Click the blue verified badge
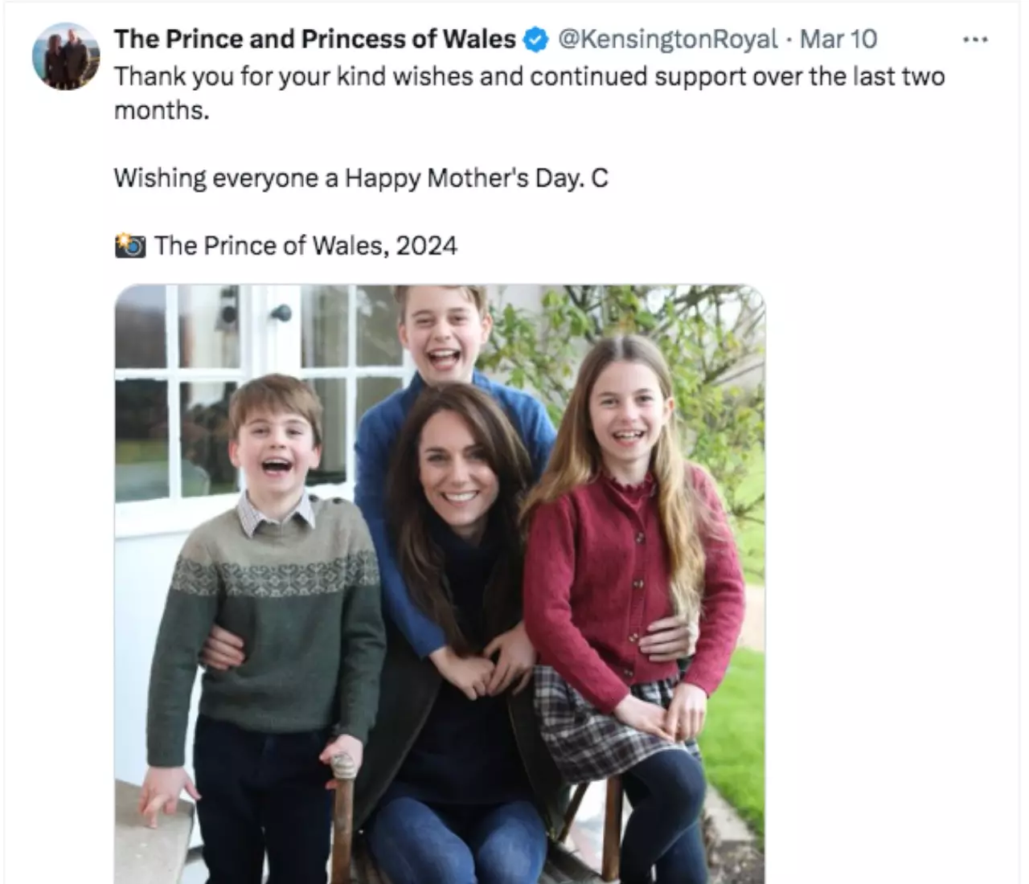The image size is (1029, 884). pyautogui.click(x=535, y=39)
